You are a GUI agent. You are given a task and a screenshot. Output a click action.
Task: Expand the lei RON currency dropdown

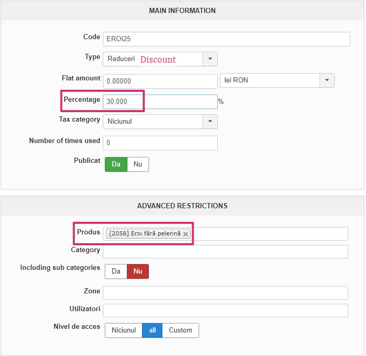tap(327, 80)
